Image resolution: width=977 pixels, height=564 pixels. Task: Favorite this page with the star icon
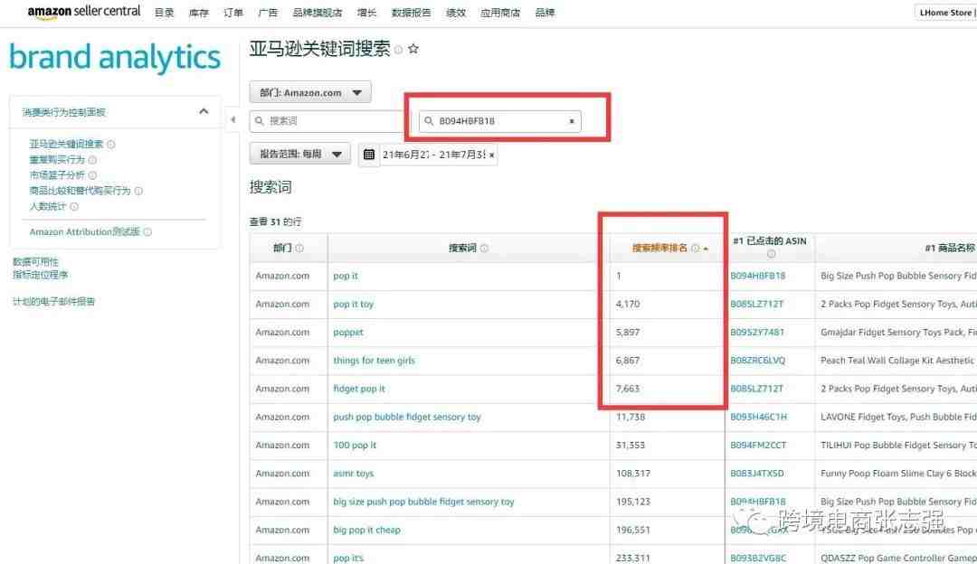pyautogui.click(x=413, y=49)
